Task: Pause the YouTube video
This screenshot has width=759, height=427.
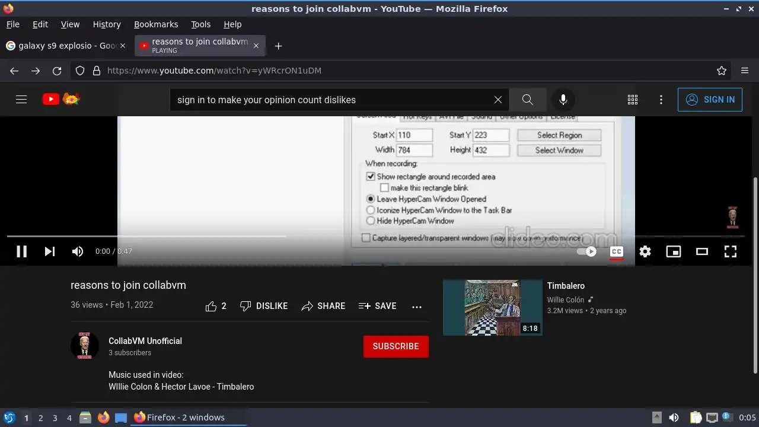Action: [x=21, y=251]
